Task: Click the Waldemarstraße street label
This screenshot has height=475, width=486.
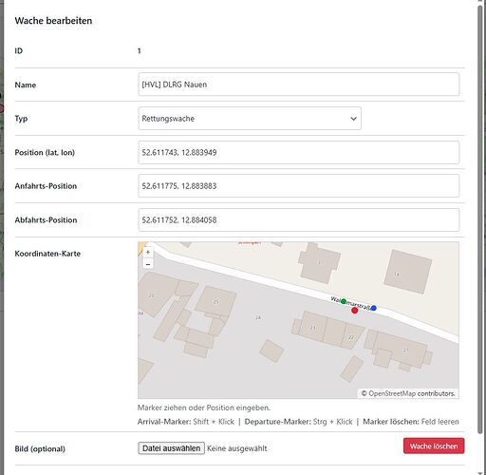Action: [351, 303]
